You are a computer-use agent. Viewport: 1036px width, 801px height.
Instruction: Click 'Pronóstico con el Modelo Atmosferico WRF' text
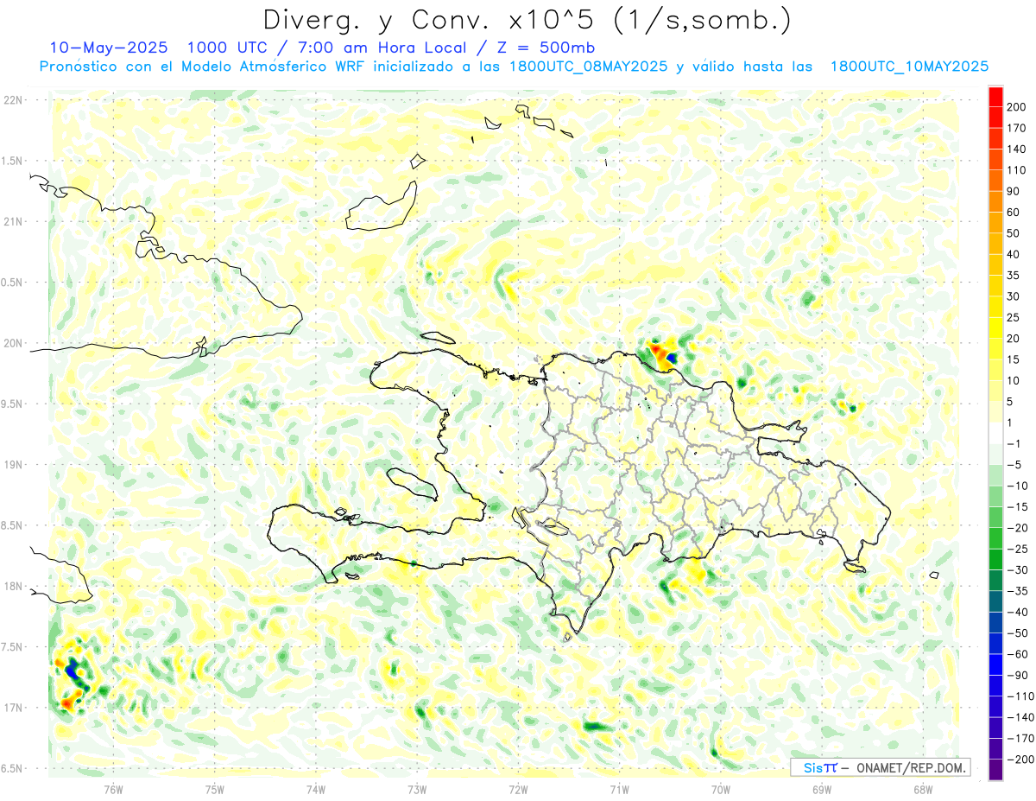[202, 67]
